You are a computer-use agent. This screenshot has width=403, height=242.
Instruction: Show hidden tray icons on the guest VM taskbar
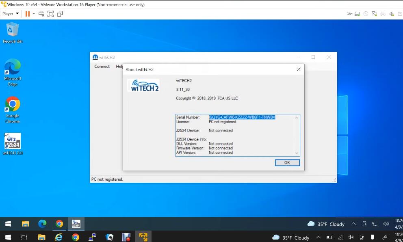click(x=354, y=224)
